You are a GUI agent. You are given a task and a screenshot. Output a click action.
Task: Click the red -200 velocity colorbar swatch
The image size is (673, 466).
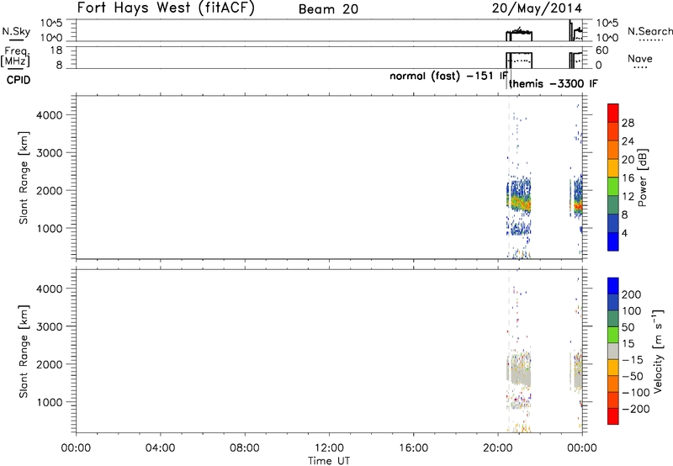(x=613, y=416)
